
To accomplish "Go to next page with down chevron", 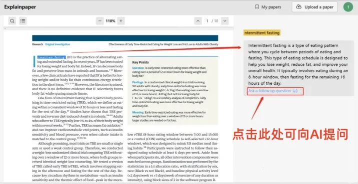I will pos(225,21).
